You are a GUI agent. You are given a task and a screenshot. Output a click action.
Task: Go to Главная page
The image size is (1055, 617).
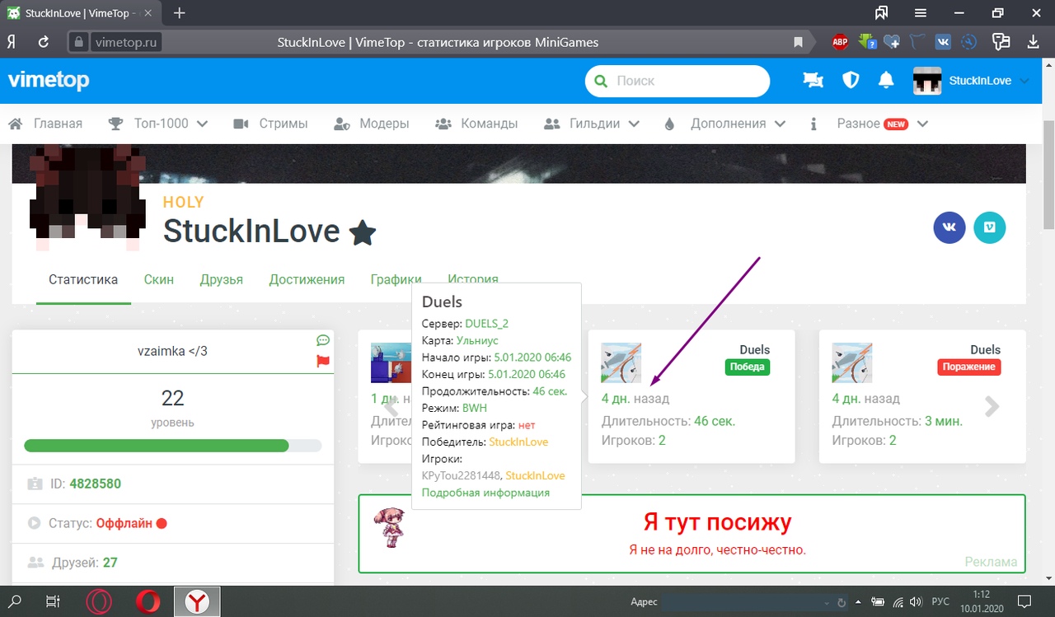(x=45, y=124)
